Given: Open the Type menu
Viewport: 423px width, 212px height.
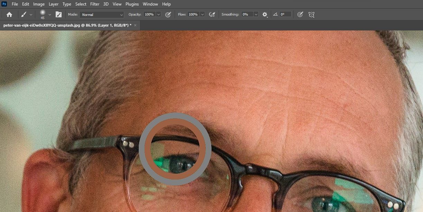Looking at the screenshot, I should pyautogui.click(x=67, y=4).
